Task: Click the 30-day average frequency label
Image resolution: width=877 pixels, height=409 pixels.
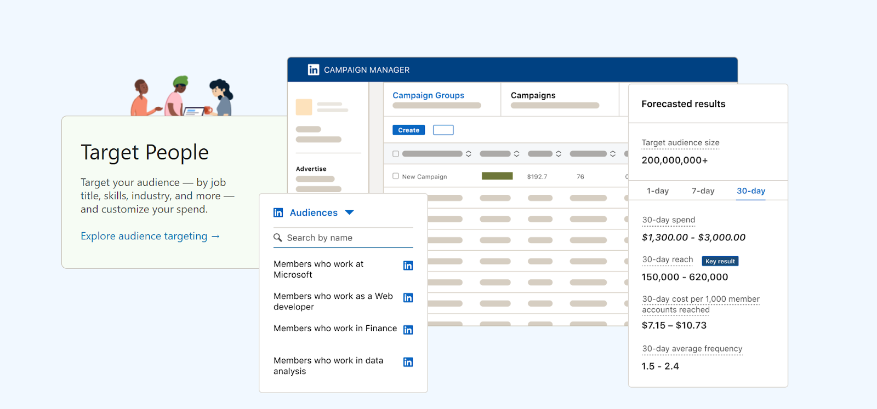Action: 692,349
